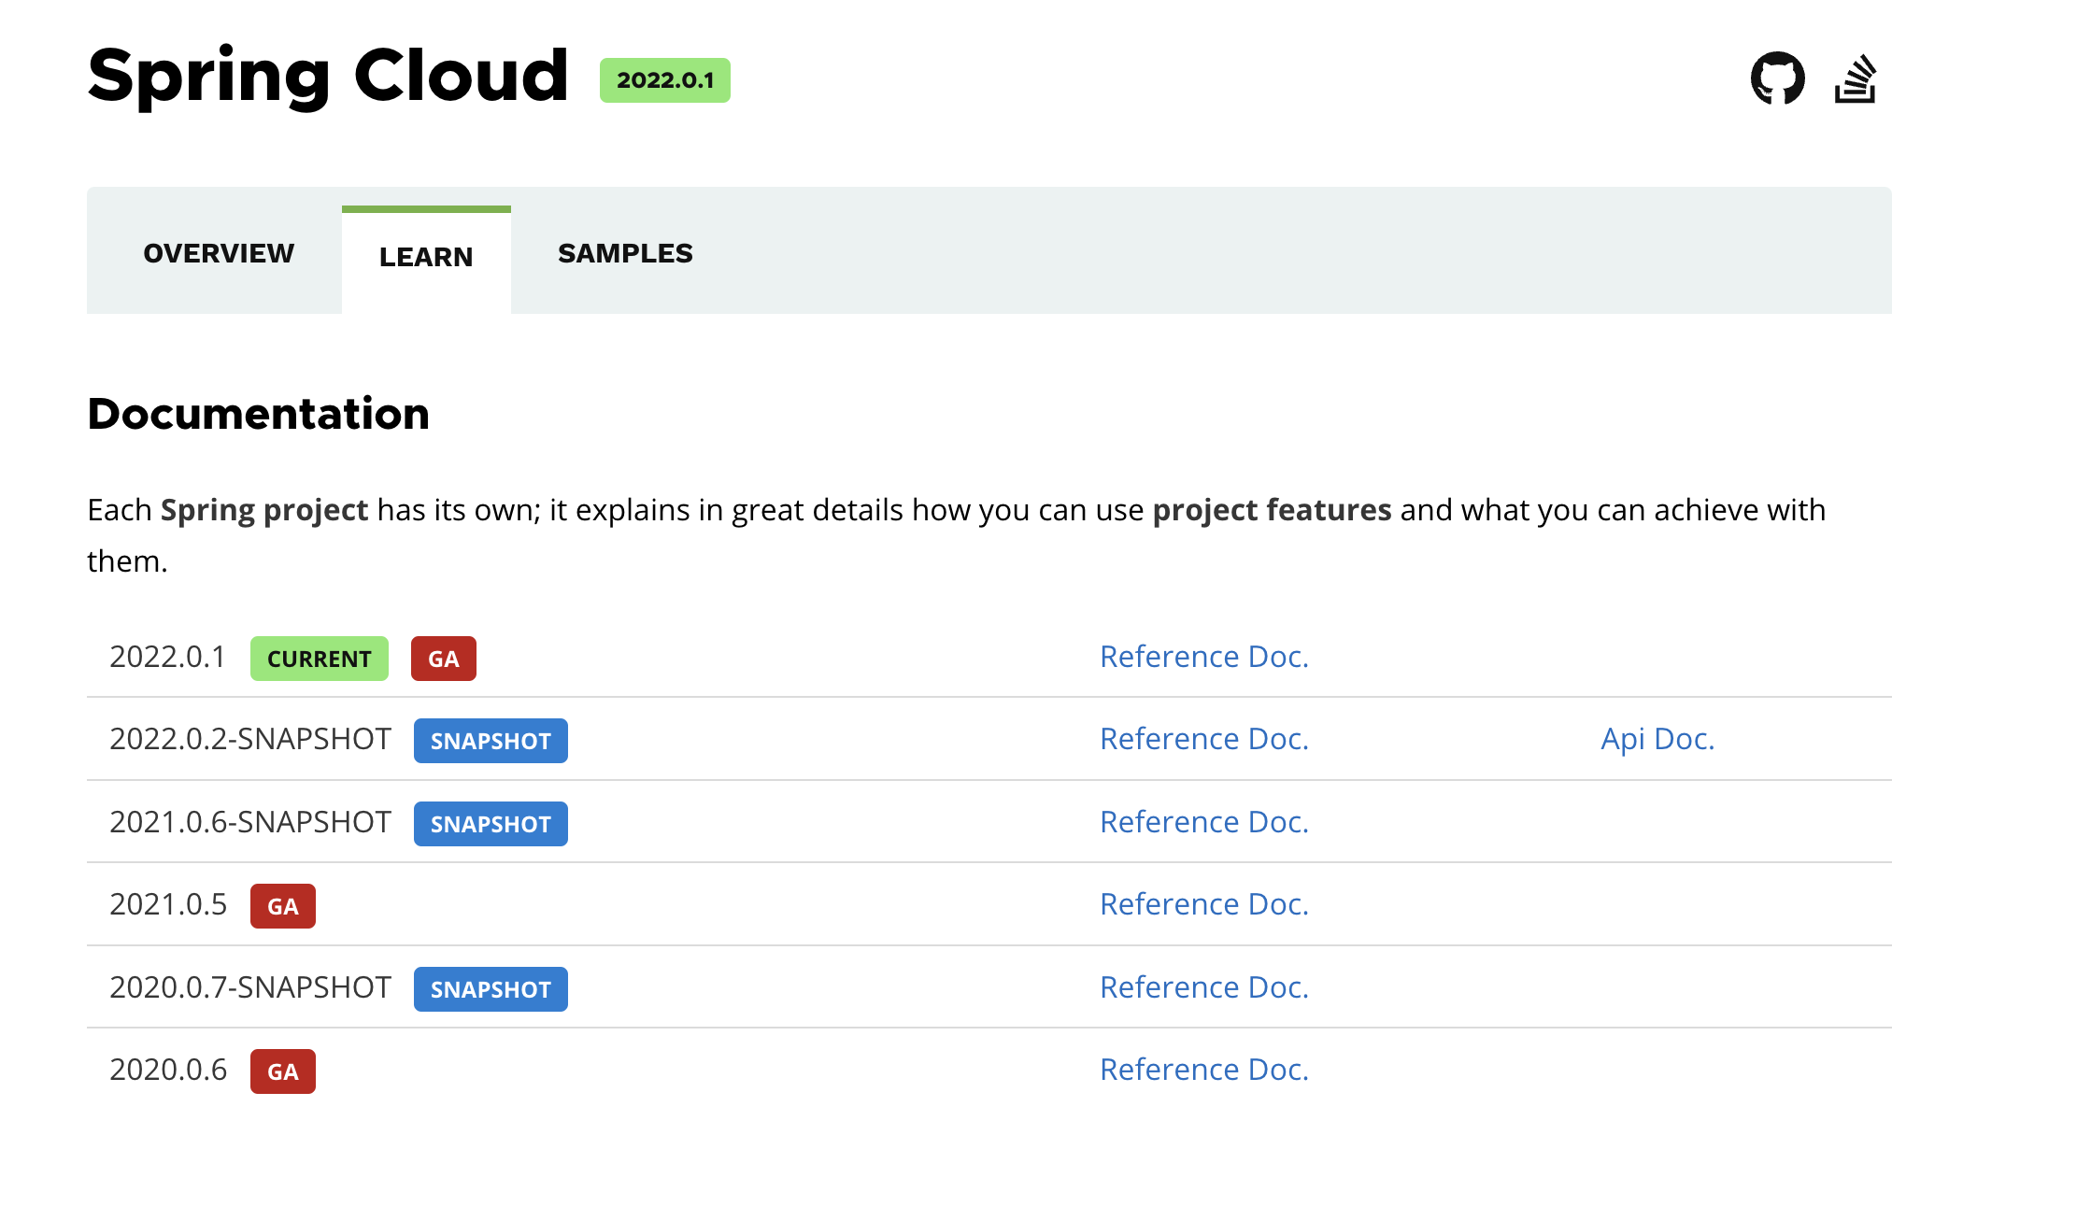Click the version text 2020.0.6
Viewport: 2091px width, 1220px height.
[168, 1070]
